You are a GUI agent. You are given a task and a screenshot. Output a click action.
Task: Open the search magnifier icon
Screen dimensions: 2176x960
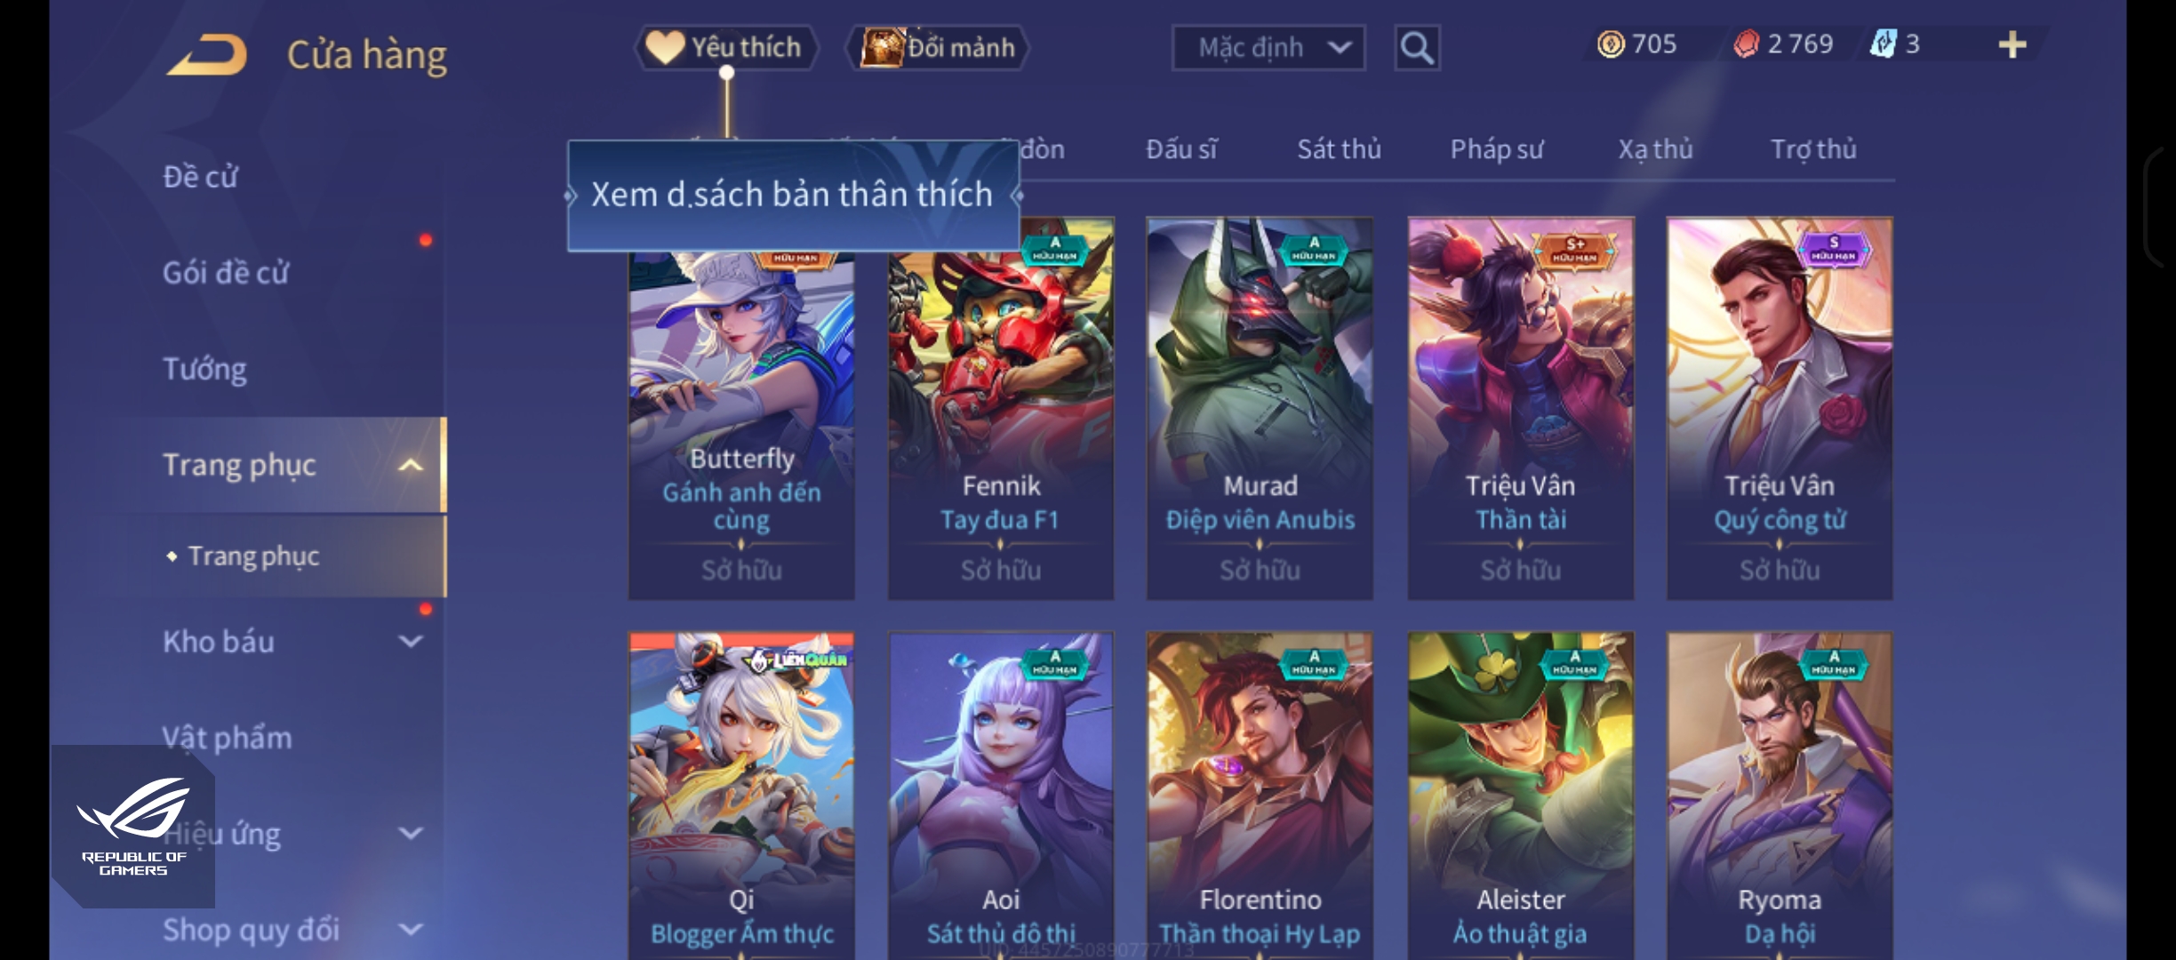(x=1417, y=48)
